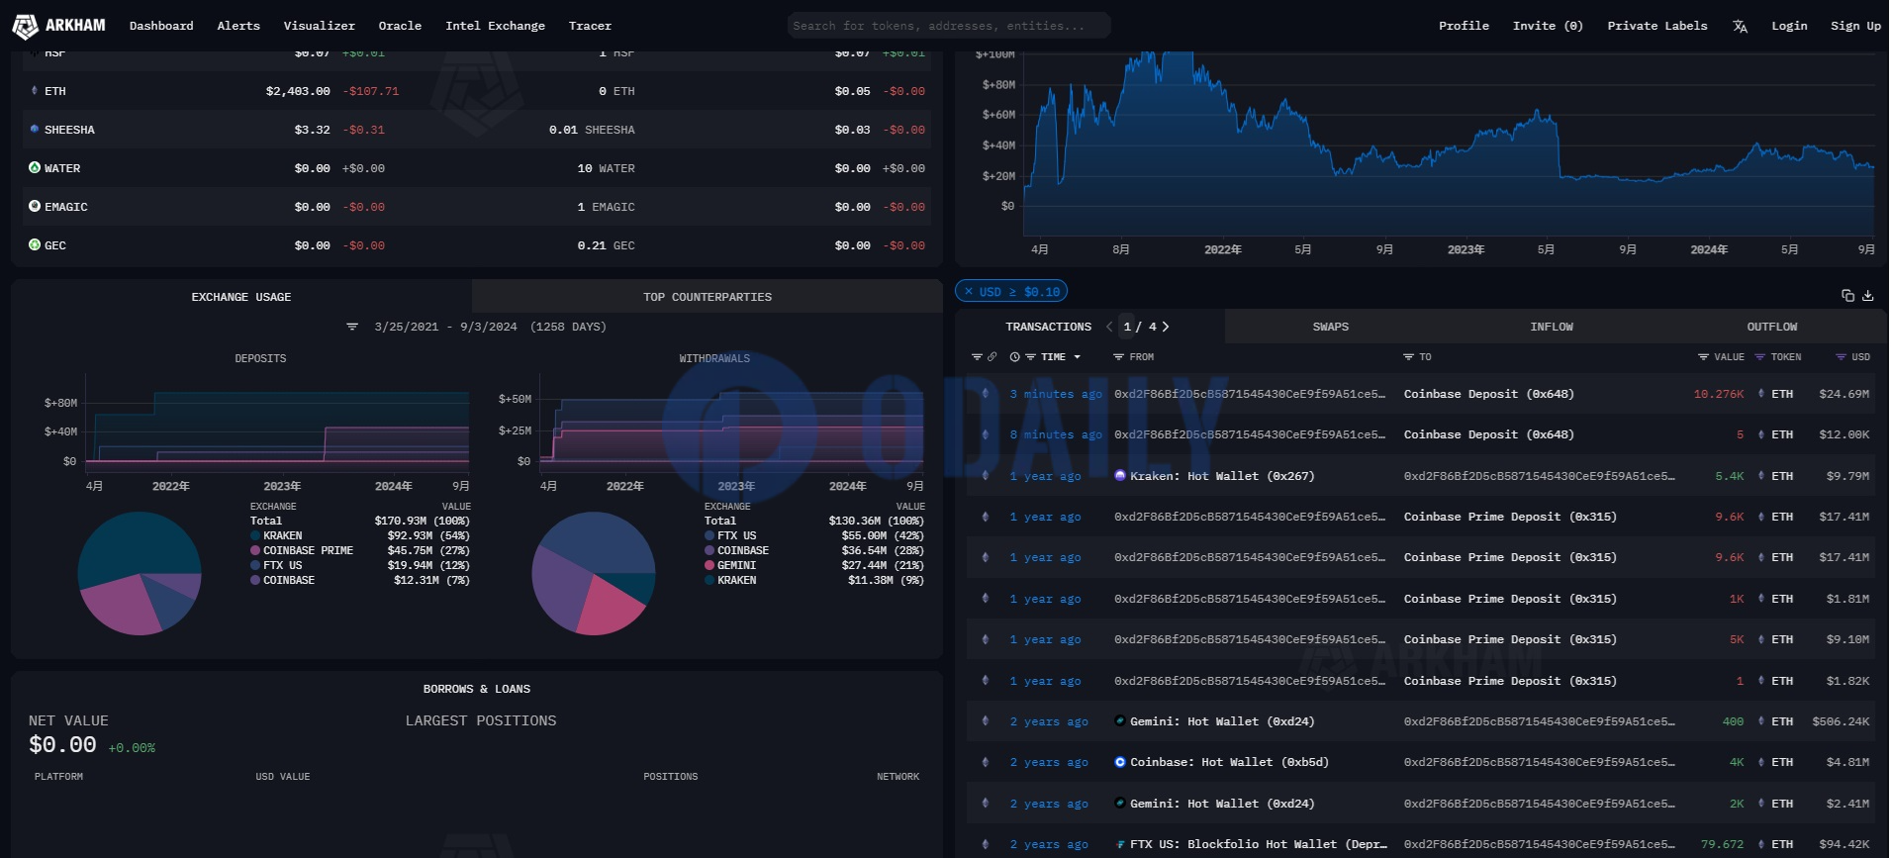Click KRAKEN swatch in deposits legend
Screen dimensions: 1891x858
tap(255, 535)
